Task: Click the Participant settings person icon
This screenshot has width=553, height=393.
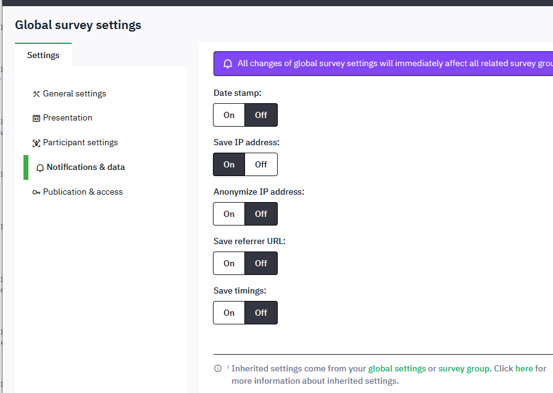Action: click(x=36, y=143)
